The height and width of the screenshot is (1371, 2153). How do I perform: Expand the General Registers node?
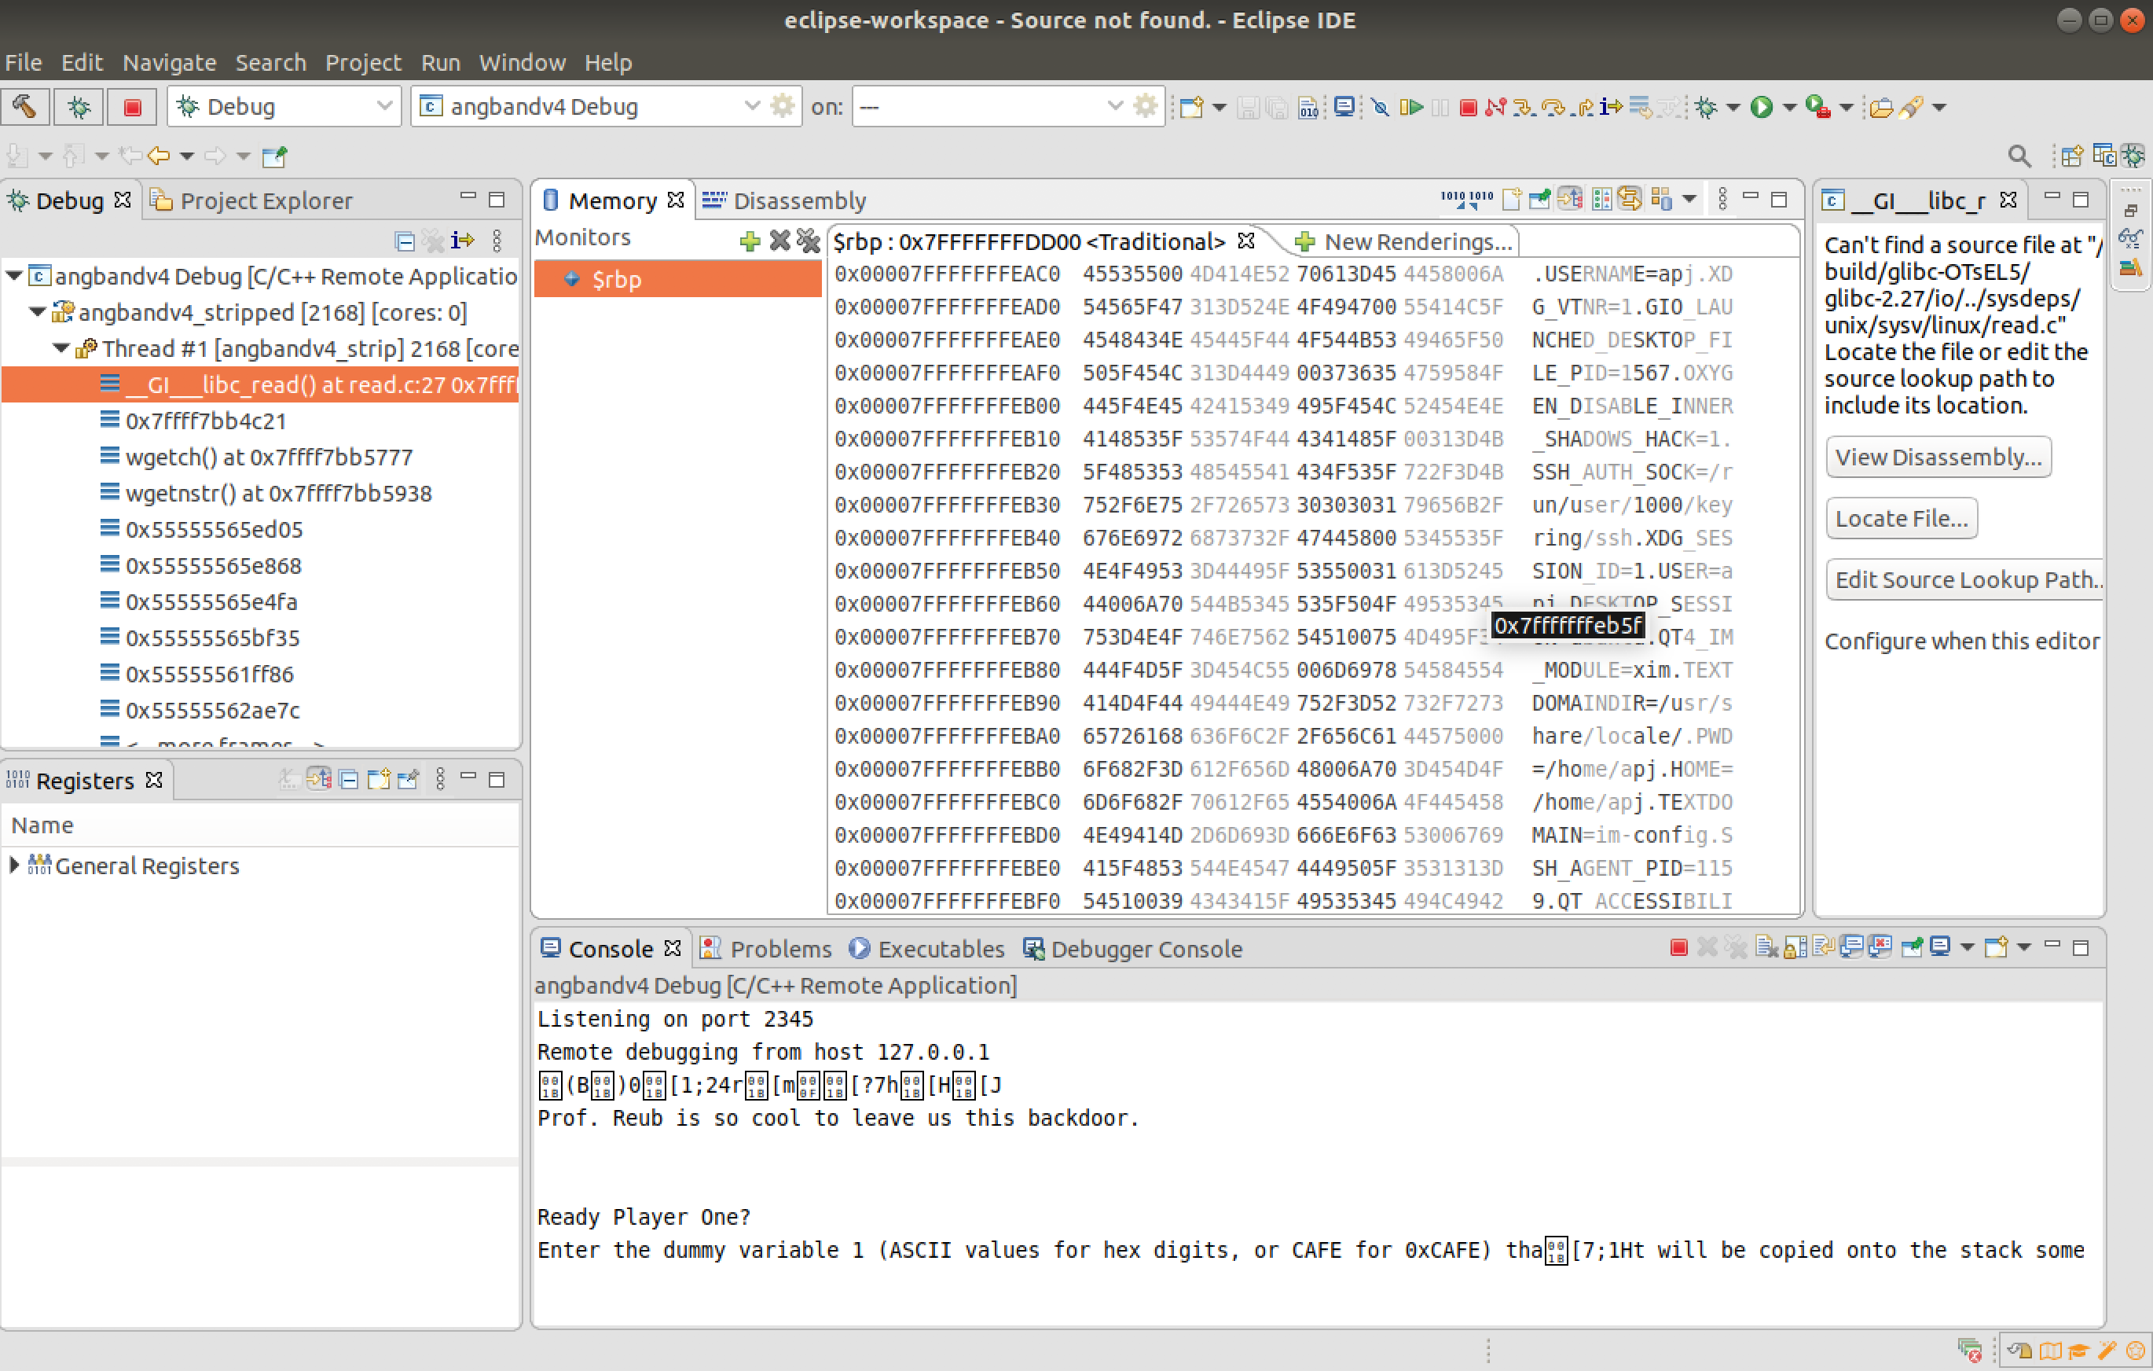click(x=14, y=865)
